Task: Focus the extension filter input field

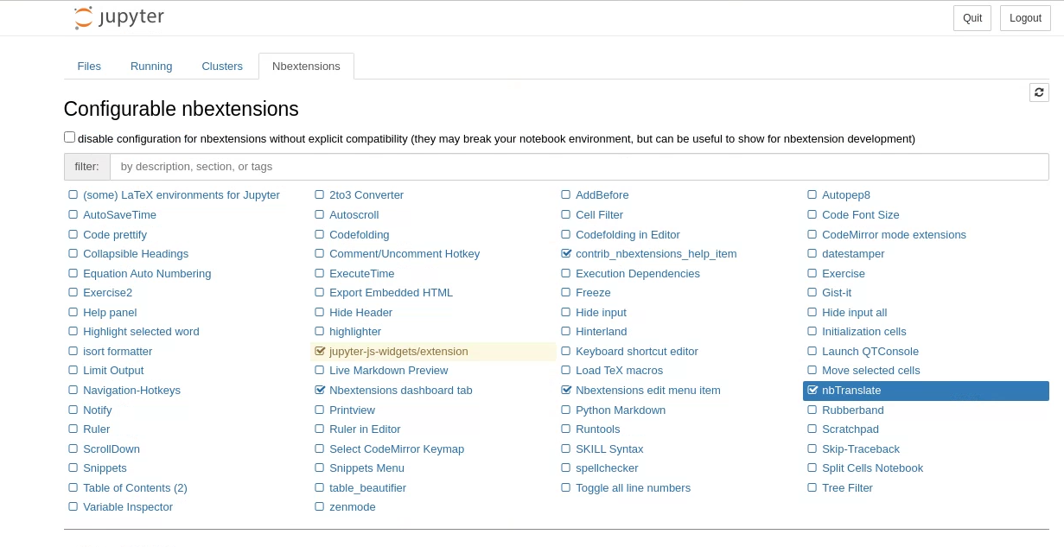Action: [x=579, y=167]
